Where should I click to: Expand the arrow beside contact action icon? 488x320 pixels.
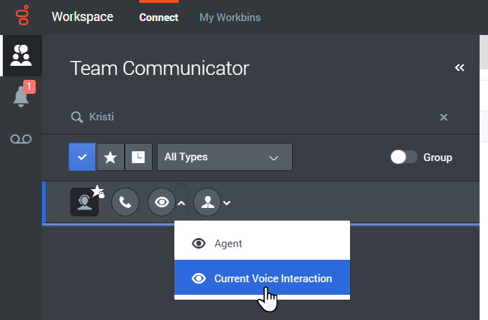[x=227, y=203]
